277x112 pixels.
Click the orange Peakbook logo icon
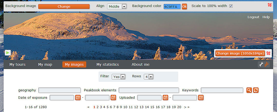(x=266, y=64)
